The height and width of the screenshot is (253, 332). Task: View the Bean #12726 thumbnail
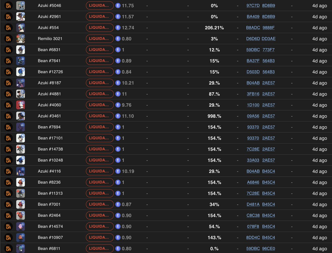[21, 72]
